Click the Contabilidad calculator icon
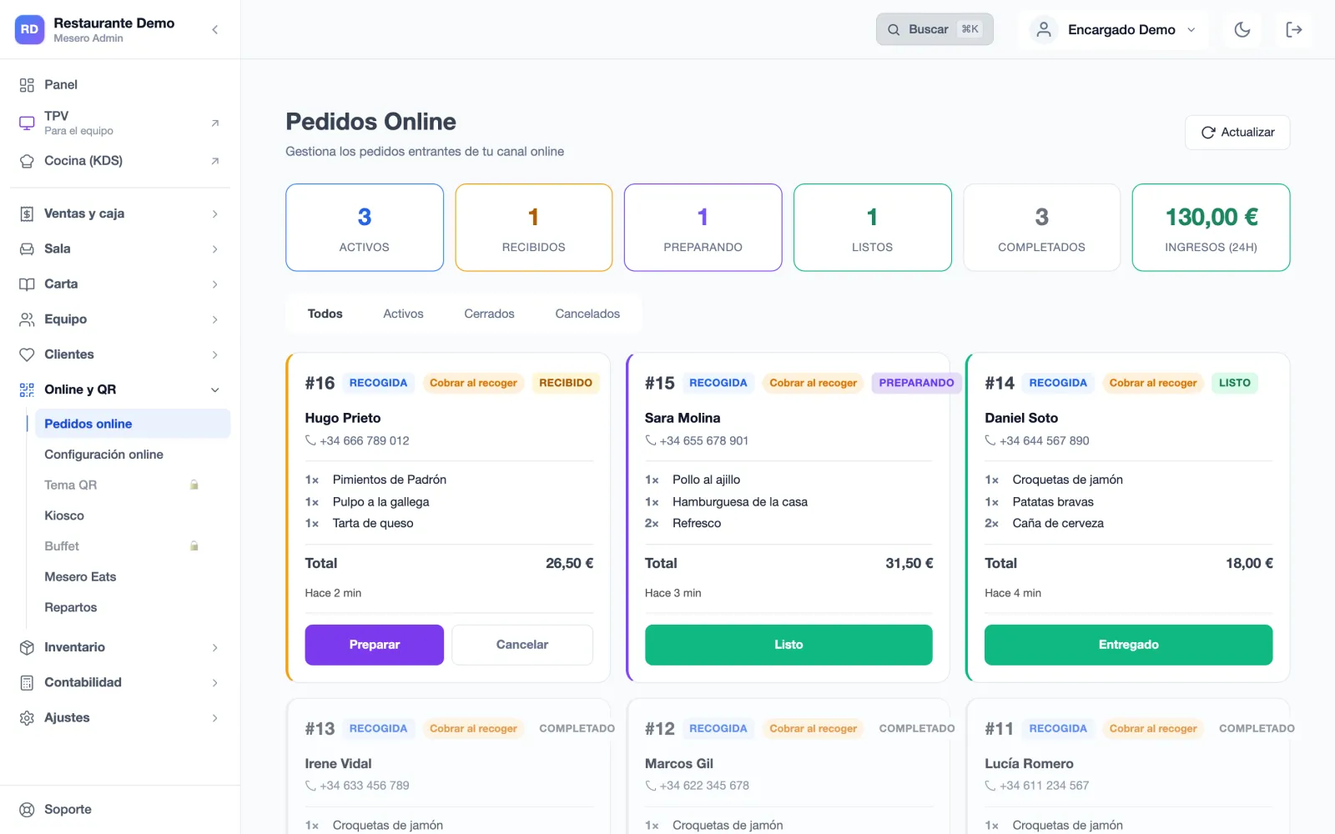Image resolution: width=1335 pixels, height=834 pixels. (x=27, y=683)
